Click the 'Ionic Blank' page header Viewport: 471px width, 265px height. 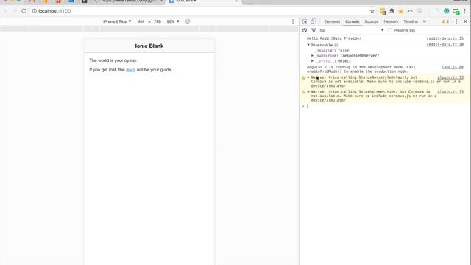pos(149,46)
